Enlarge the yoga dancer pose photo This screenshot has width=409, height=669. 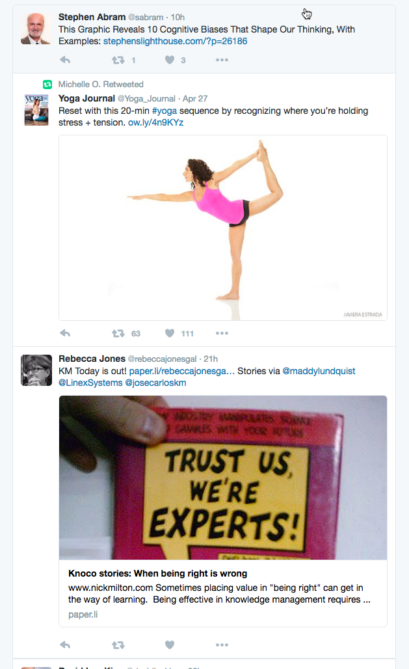[223, 228]
